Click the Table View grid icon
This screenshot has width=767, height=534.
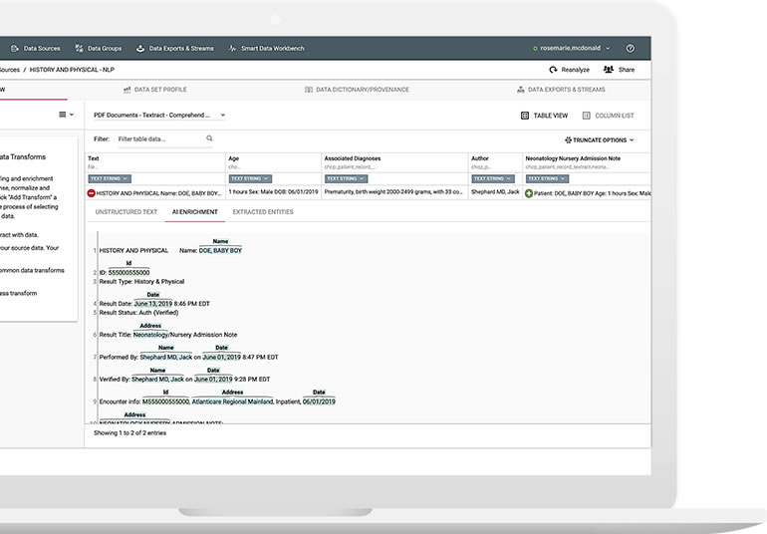525,116
